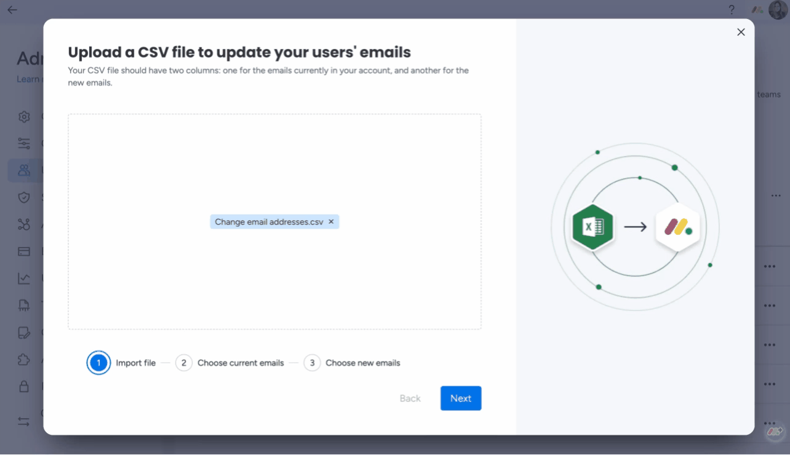Open the note with pencil icon in sidebar
This screenshot has width=790, height=455.
pos(24,333)
